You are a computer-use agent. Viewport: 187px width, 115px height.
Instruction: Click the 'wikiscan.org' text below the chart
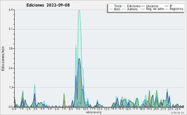pos(93,112)
